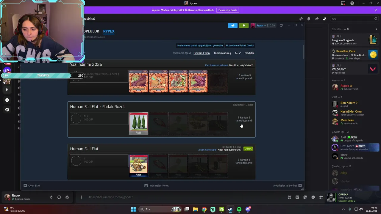This screenshot has width=381, height=214.
Task: Open Discord notification settings bell icon
Action: tap(309, 18)
